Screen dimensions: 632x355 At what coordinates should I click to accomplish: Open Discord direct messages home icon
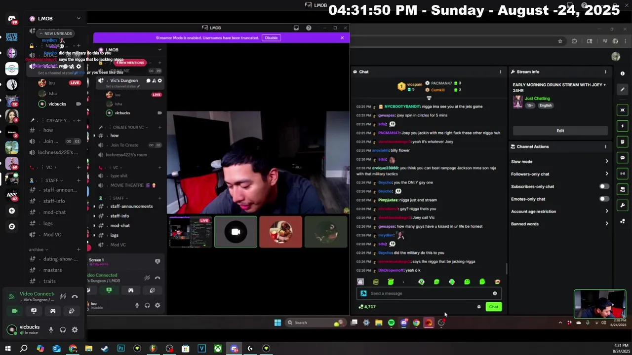12,19
